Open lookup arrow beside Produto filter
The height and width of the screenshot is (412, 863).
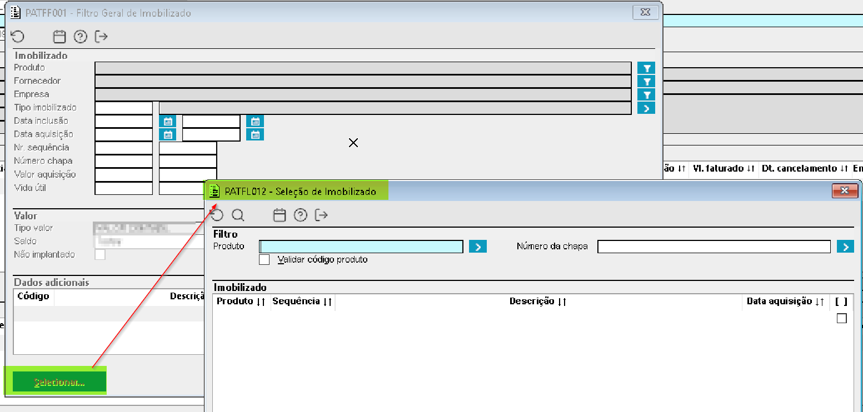[478, 247]
